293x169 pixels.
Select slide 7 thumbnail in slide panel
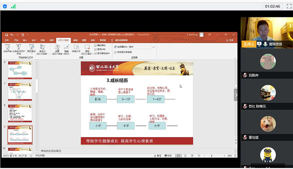point(20,92)
